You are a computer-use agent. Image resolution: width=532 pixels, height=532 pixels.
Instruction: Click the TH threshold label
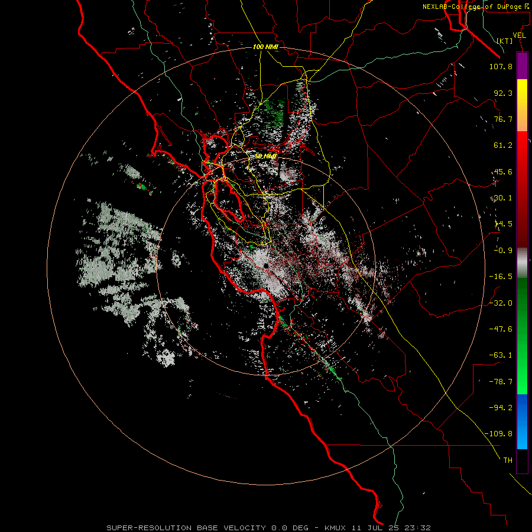pos(508,460)
